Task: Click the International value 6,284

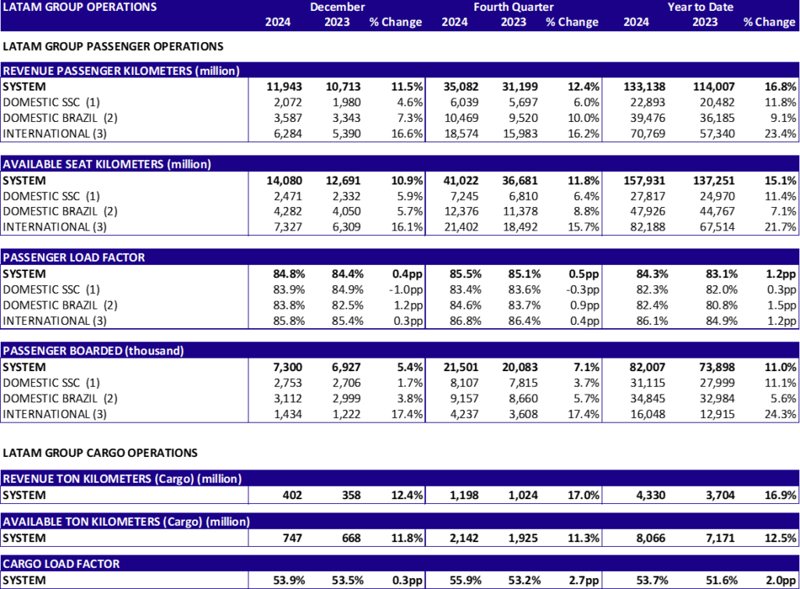Action: tap(287, 134)
